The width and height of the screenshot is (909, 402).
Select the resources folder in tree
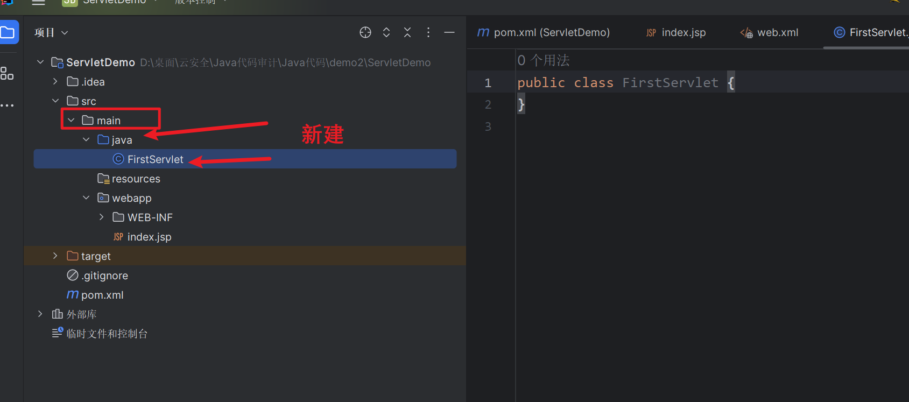pos(136,179)
